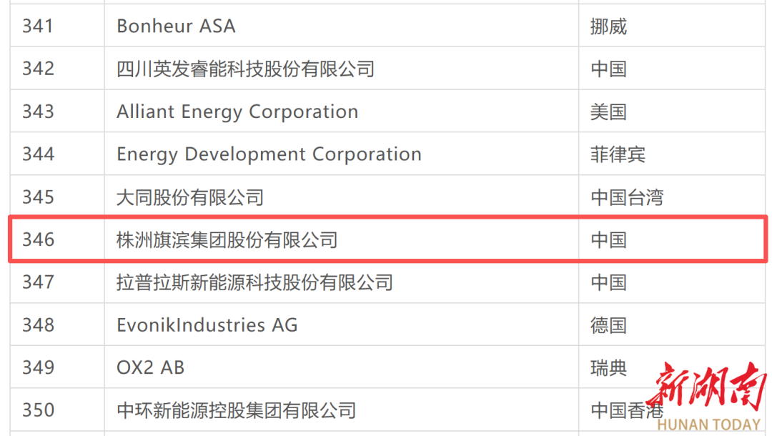The image size is (772, 436).
Task: Select 四川英发睿能科技股份有限公司 cell
Action: coord(245,69)
